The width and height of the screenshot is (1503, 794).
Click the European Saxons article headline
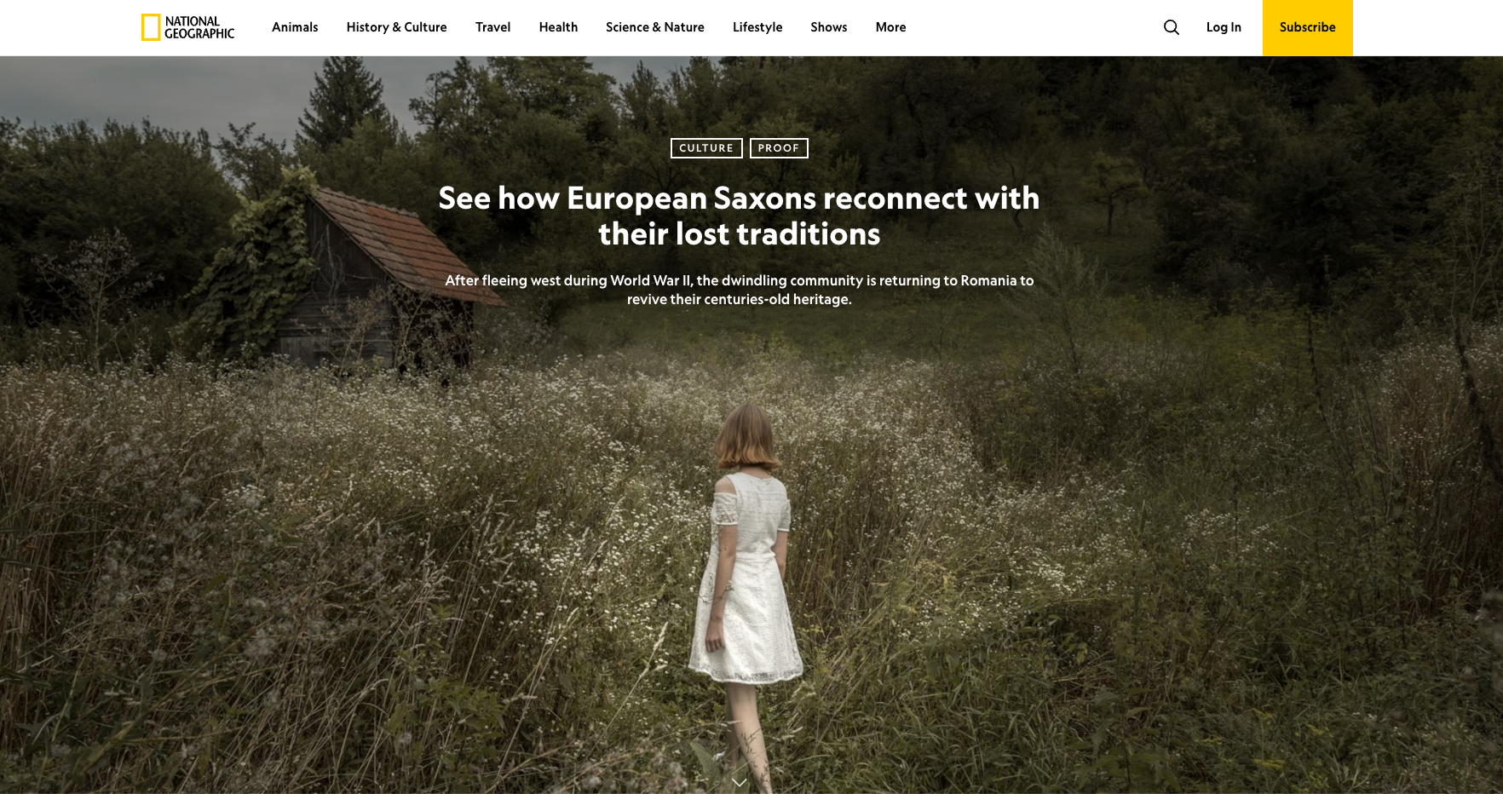(x=739, y=216)
